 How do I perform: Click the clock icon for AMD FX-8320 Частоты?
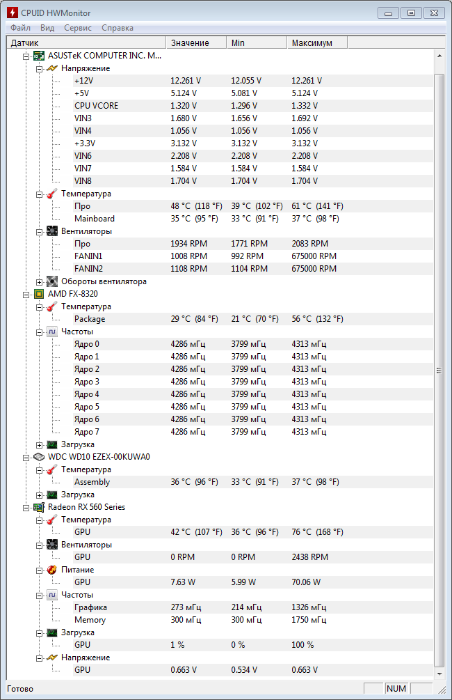pyautogui.click(x=52, y=332)
